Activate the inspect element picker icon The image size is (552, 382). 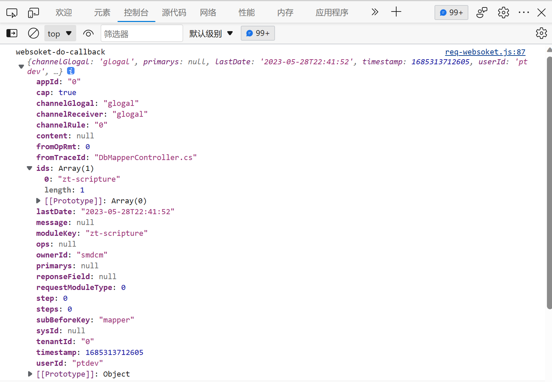pos(12,13)
